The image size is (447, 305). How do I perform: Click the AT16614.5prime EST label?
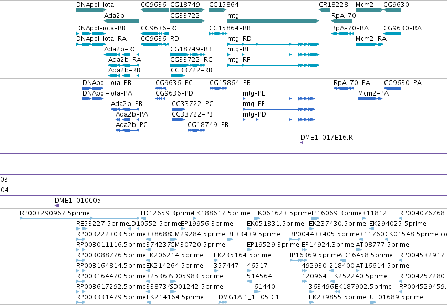(382, 266)
